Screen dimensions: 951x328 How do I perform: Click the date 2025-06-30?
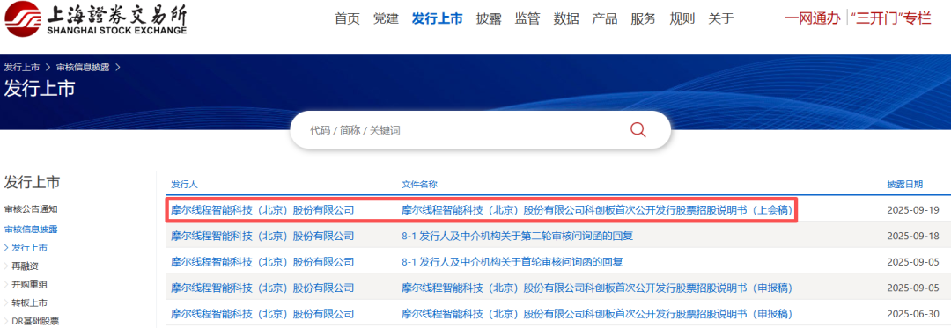tap(913, 313)
